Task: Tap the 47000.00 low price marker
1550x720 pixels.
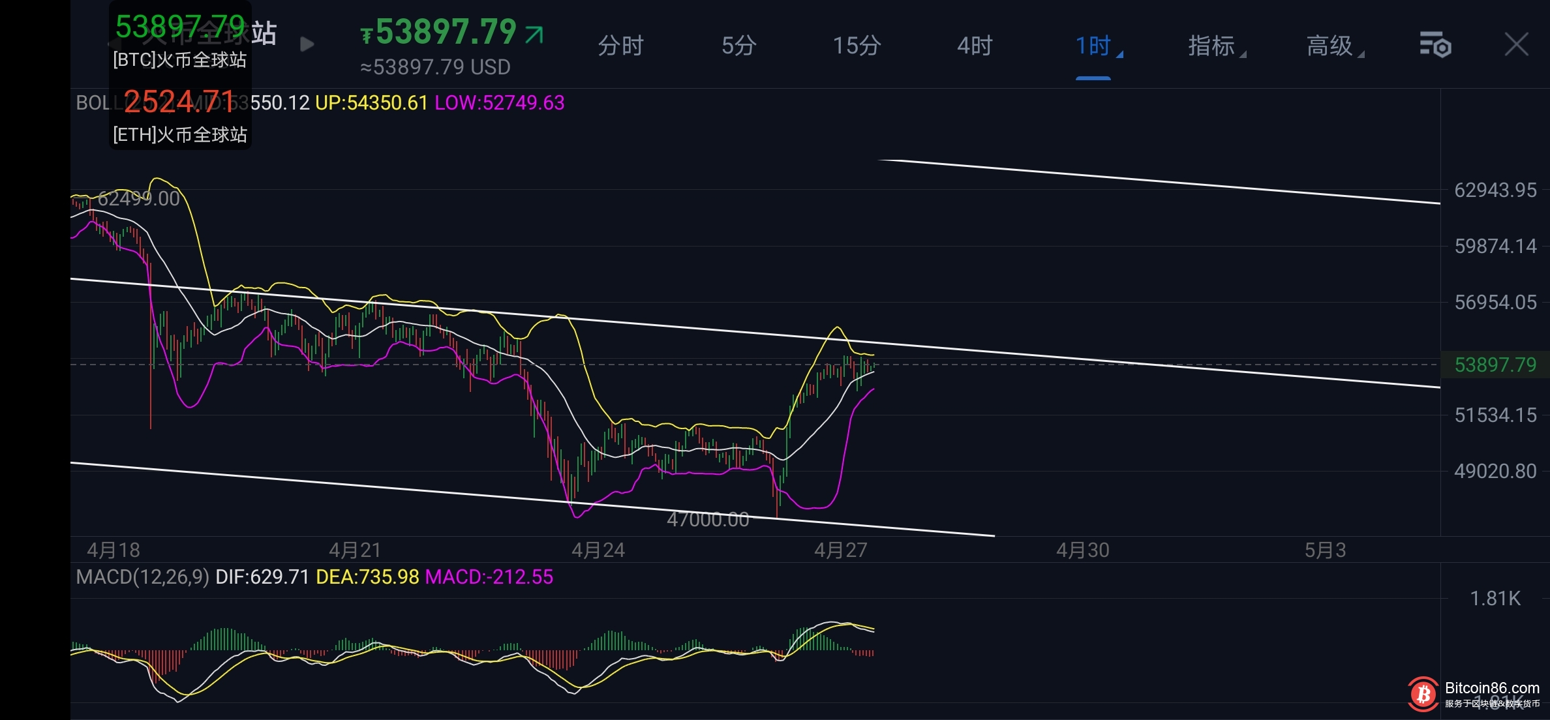Action: (708, 520)
